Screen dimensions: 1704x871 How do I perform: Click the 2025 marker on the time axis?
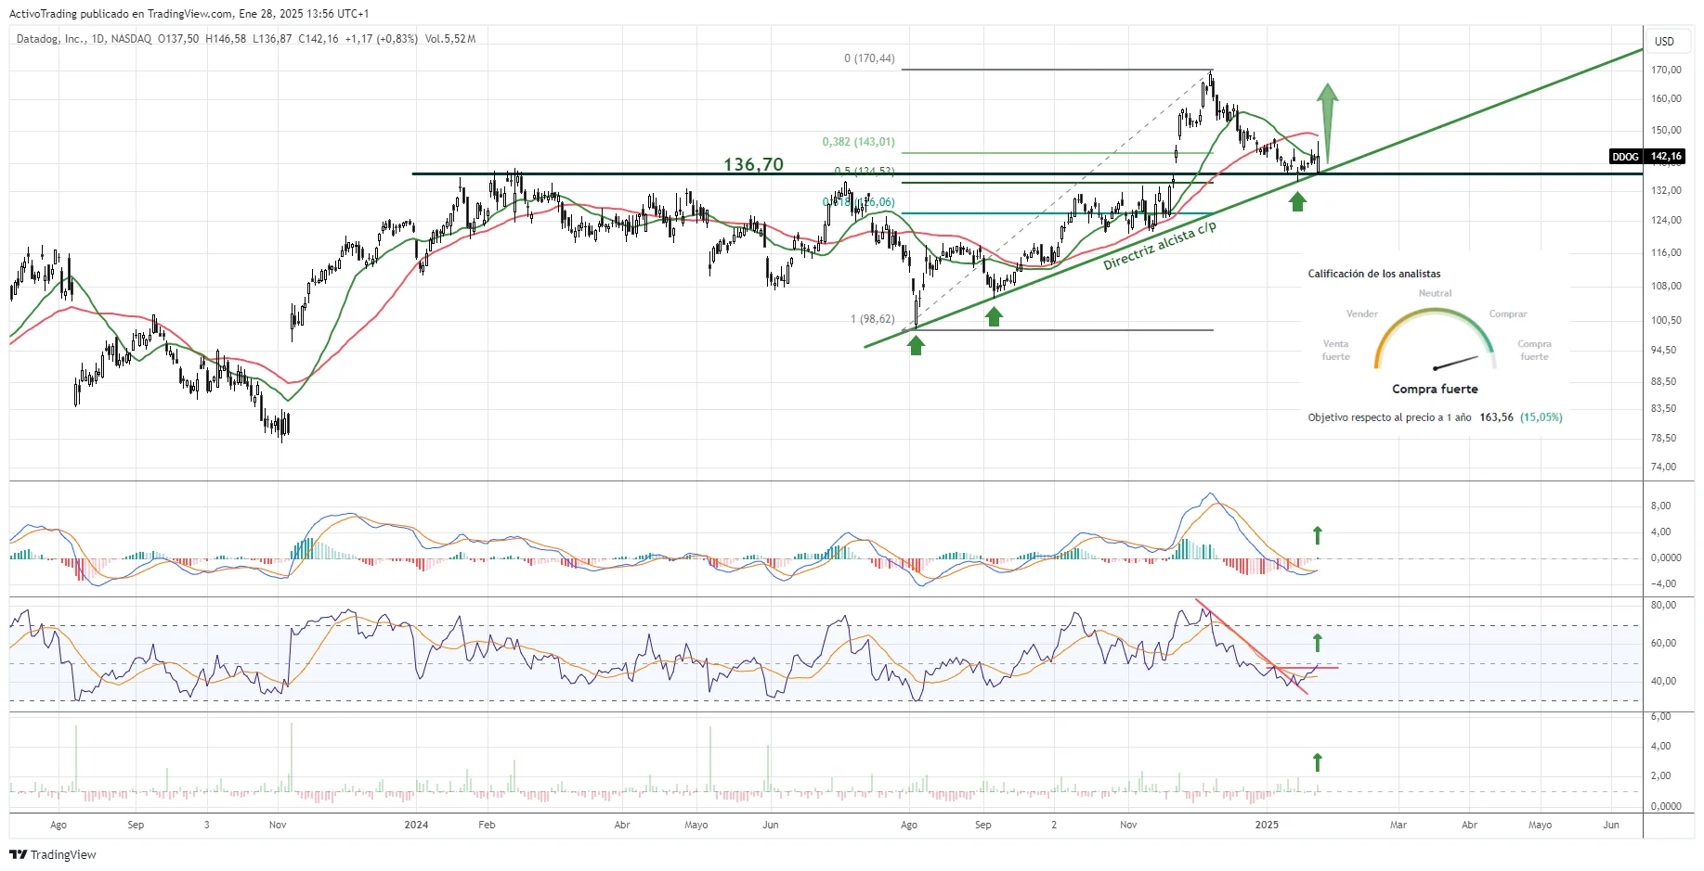click(x=1267, y=825)
